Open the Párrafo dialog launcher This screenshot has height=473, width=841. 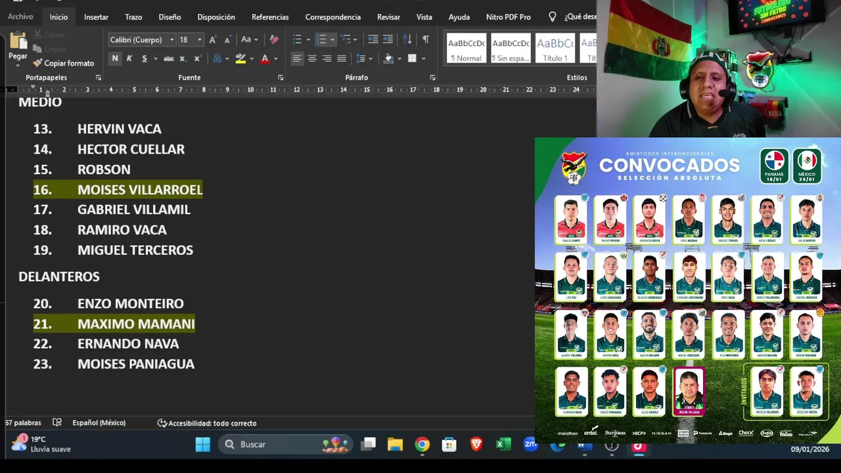pyautogui.click(x=432, y=78)
